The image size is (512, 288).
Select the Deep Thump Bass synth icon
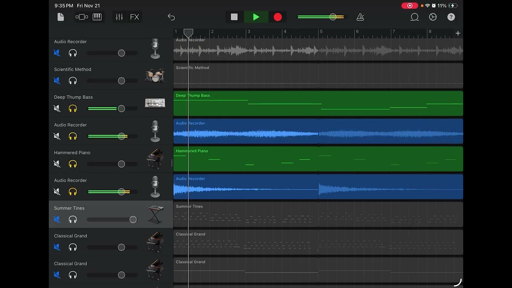[x=155, y=103]
